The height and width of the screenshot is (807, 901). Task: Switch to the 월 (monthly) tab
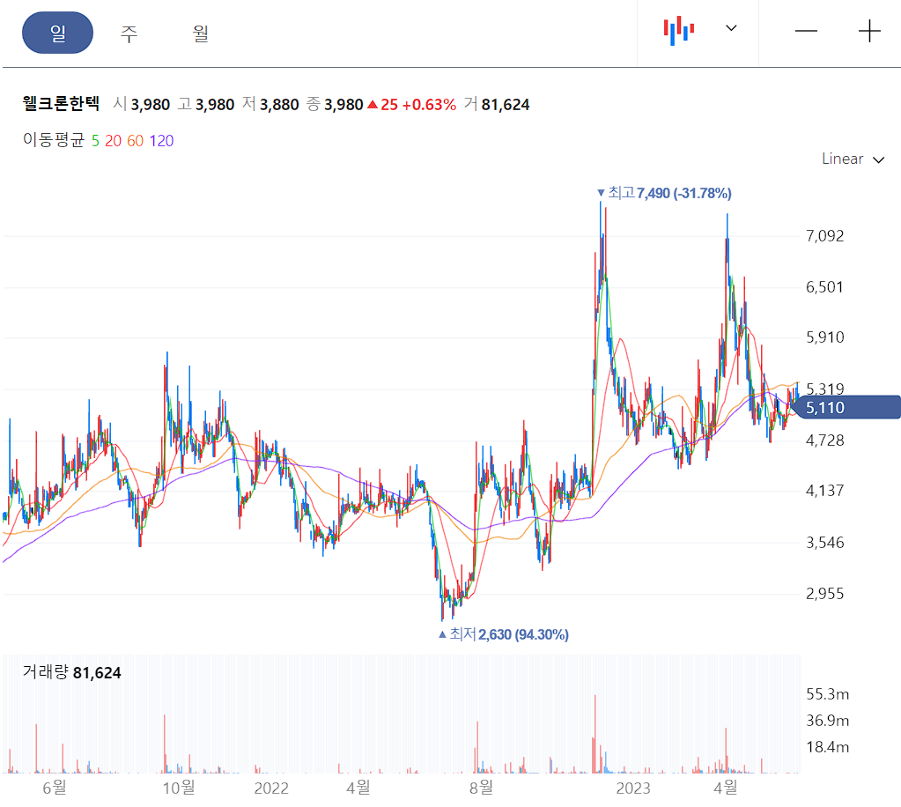[199, 32]
